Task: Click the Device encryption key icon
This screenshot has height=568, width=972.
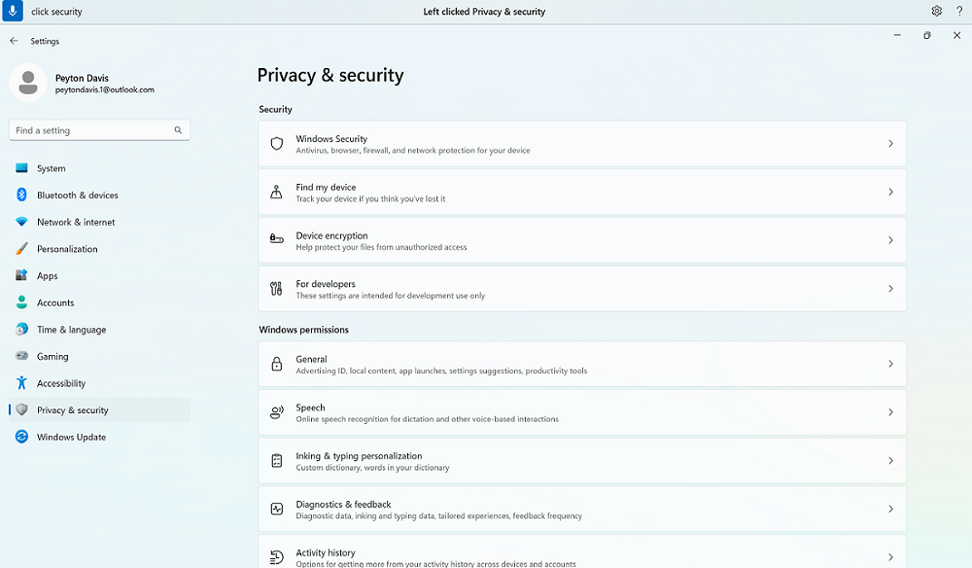Action: (x=277, y=239)
